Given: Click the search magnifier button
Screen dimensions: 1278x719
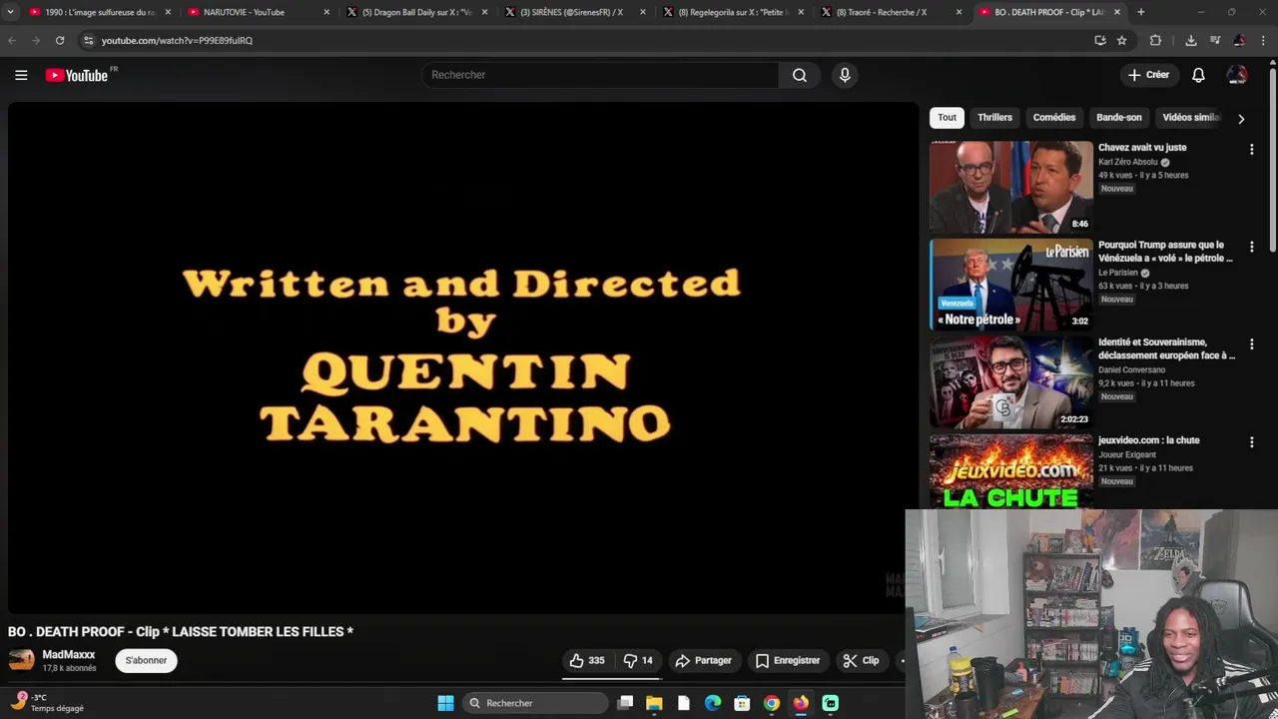Looking at the screenshot, I should point(800,75).
